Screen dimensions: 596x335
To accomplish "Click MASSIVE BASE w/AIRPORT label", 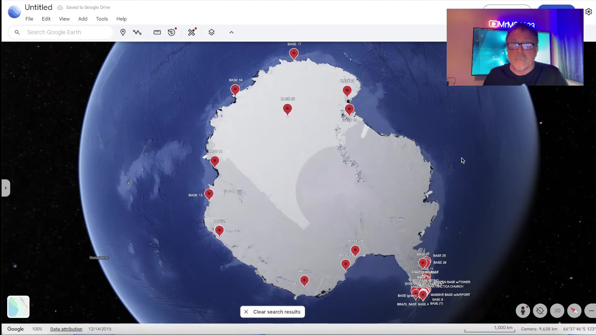I will (450, 295).
